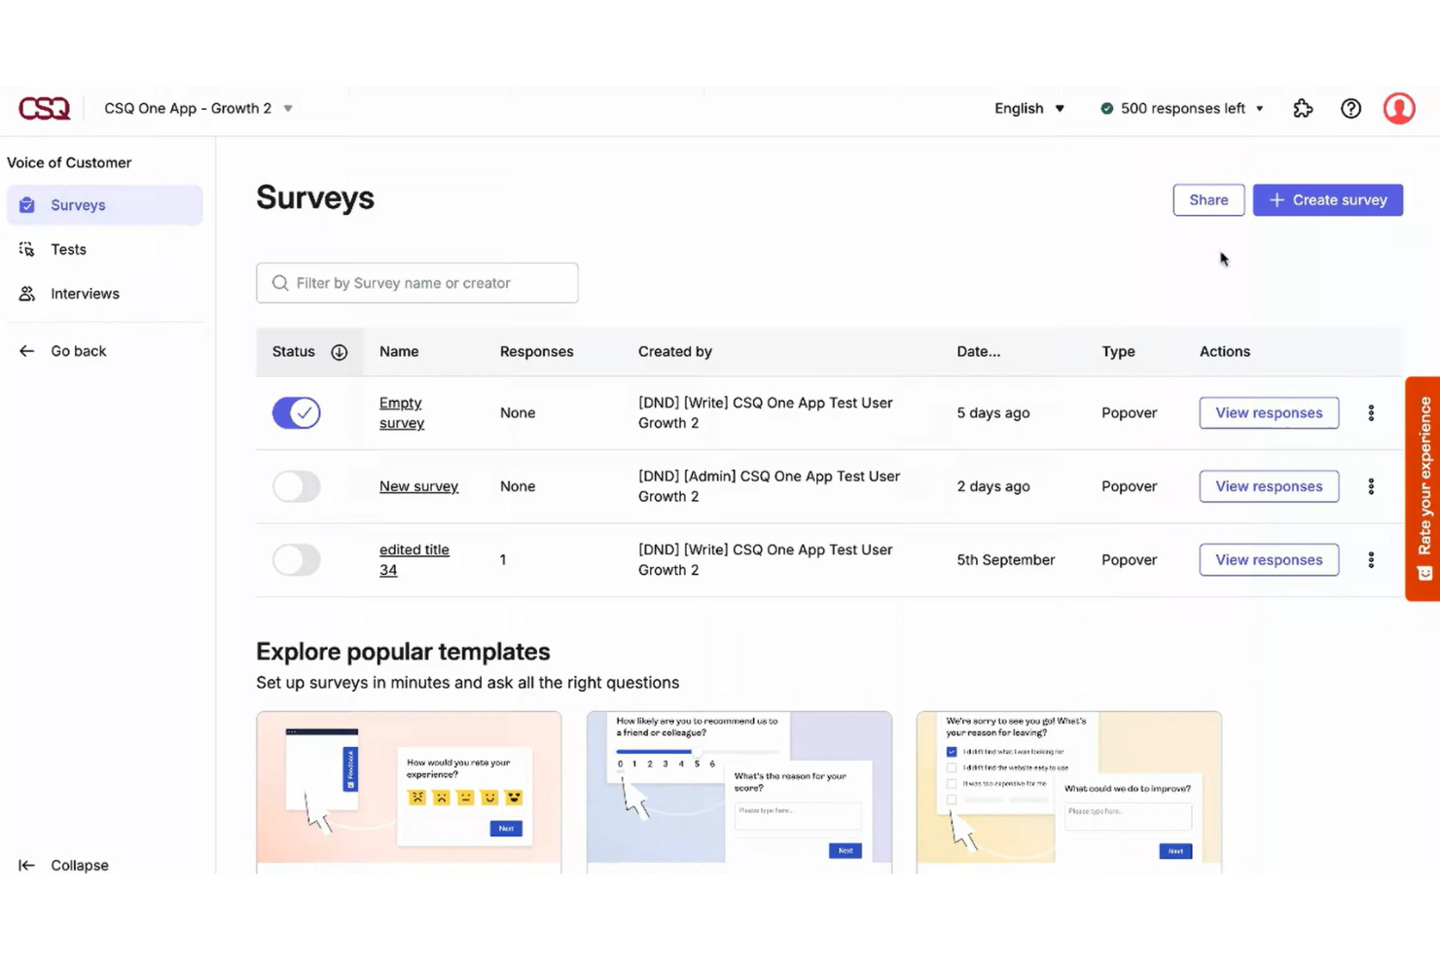This screenshot has height=960, width=1440.
Task: Click the Go back arrow icon
Action: (x=26, y=350)
